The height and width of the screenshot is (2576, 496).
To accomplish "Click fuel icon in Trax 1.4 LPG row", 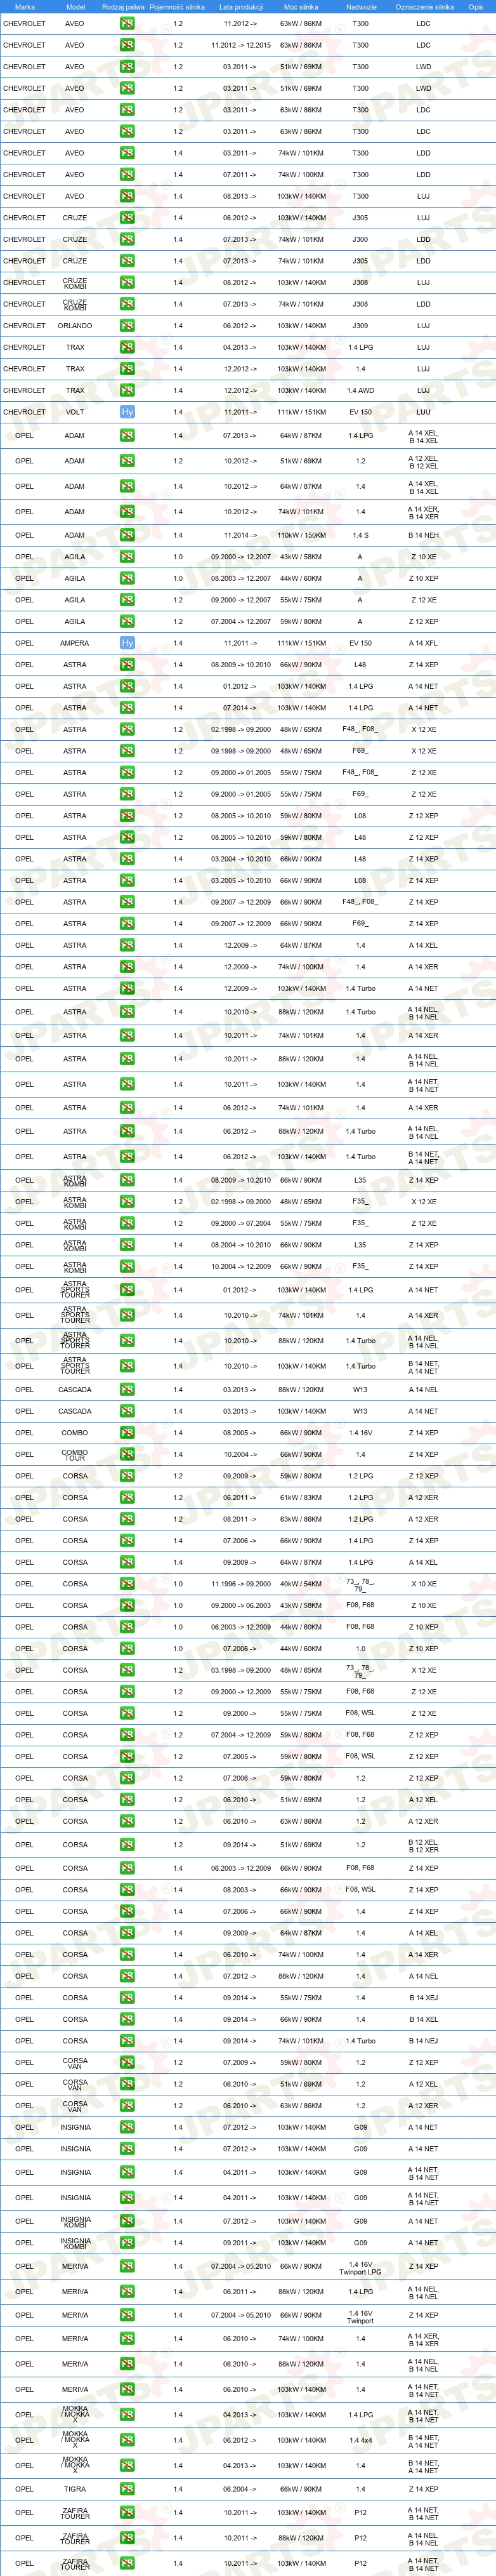I will (x=127, y=347).
